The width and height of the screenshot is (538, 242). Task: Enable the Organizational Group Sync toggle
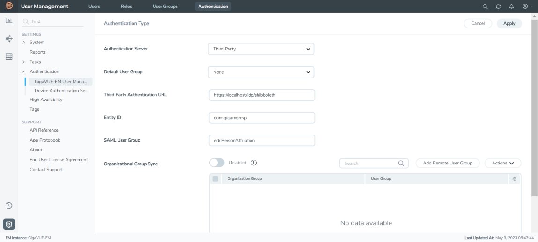pos(217,163)
